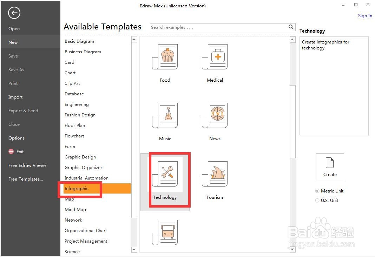Select Card category
The height and width of the screenshot is (257, 375).
70,62
